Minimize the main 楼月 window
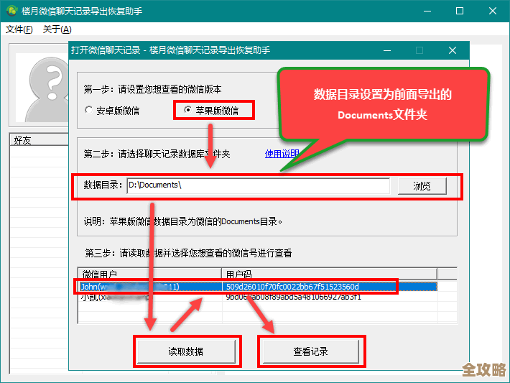This screenshot has height=383, width=510. click(x=427, y=11)
